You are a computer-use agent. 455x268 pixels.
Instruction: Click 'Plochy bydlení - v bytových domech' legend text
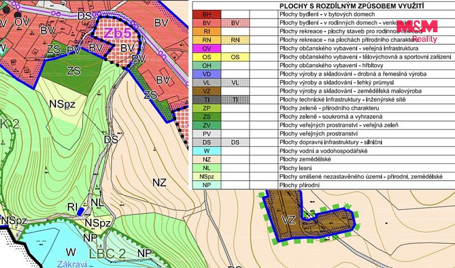pyautogui.click(x=327, y=14)
